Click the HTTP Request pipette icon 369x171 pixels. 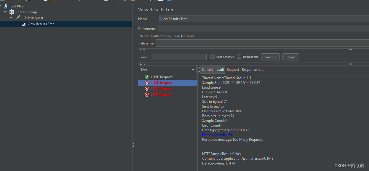(17, 18)
